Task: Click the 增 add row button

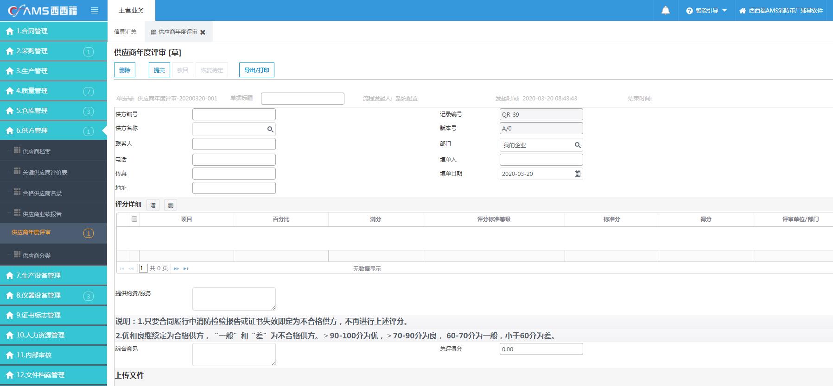Action: 153,205
